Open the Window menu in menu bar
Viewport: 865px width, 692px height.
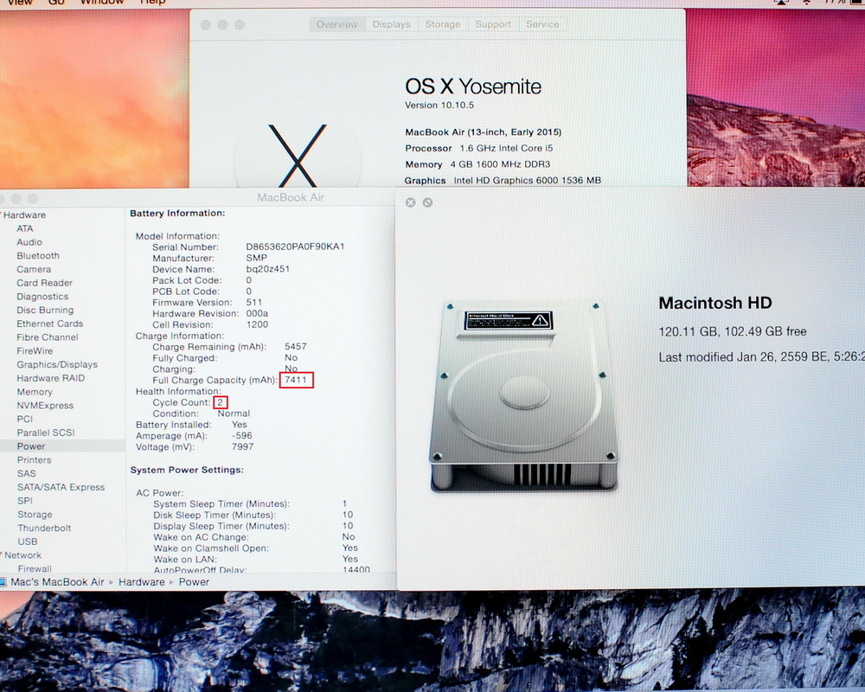tap(102, 3)
